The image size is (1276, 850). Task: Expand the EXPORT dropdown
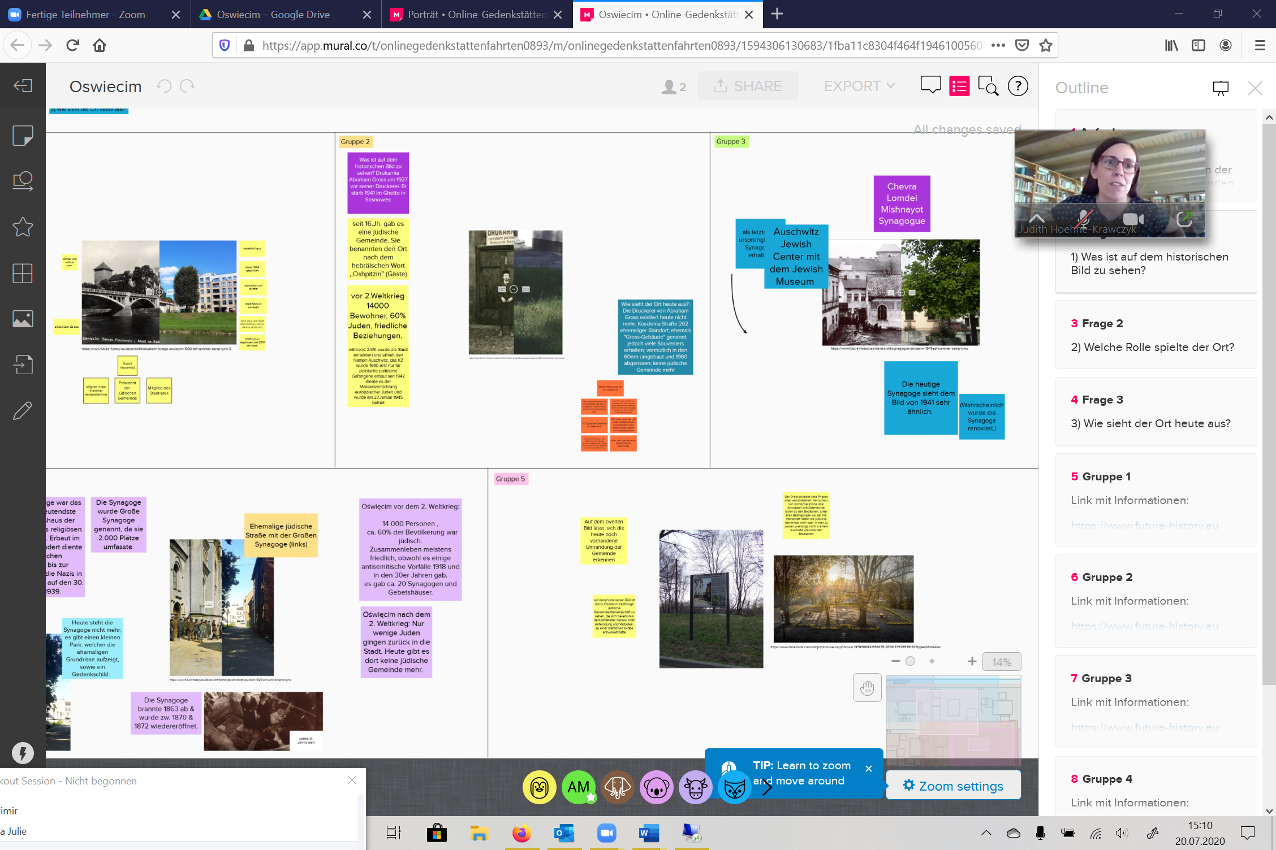click(859, 86)
